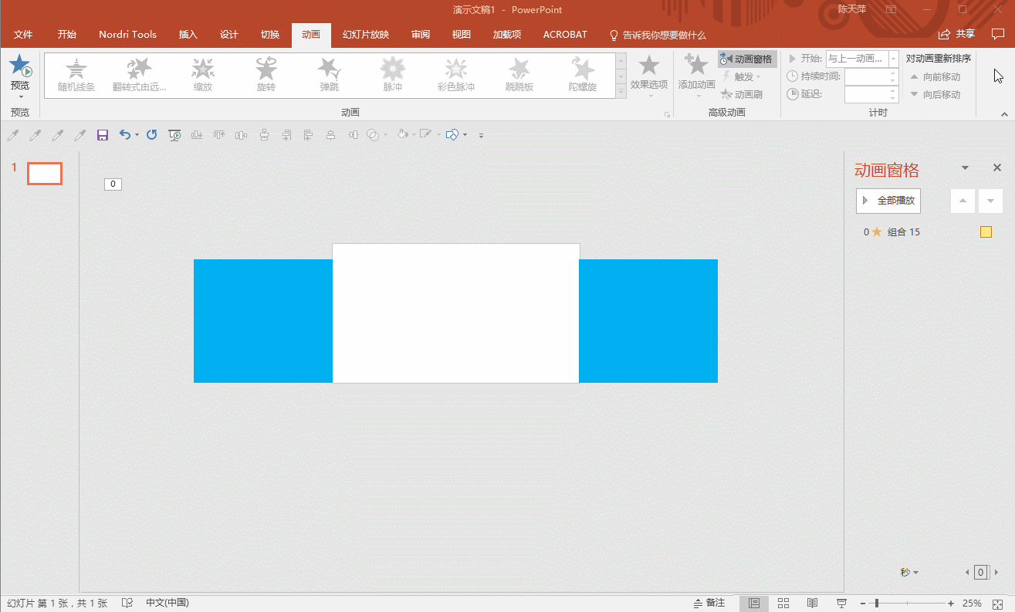Open the Transitions (切换) tab
Viewport: 1015px width, 612px height.
tap(270, 35)
